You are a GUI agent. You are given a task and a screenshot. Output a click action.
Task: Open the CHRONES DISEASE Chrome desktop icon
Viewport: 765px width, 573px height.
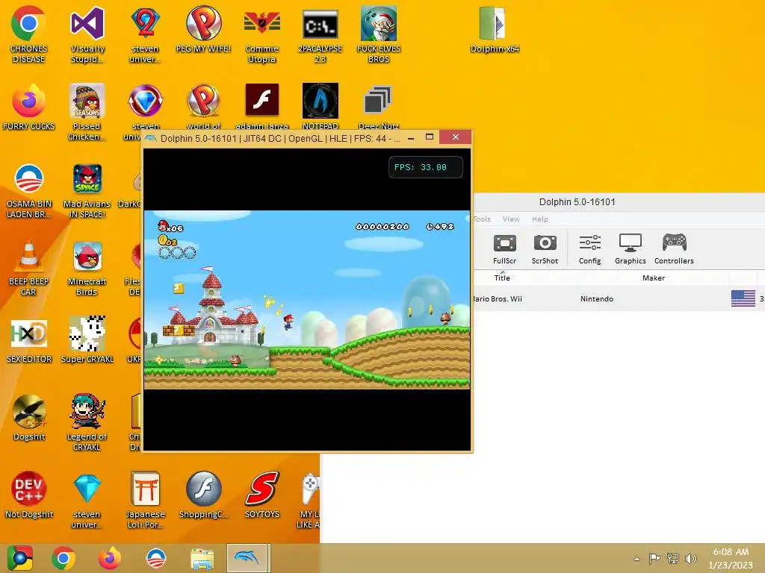click(28, 34)
